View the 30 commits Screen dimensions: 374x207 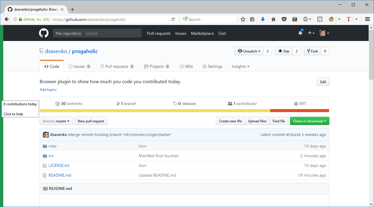pyautogui.click(x=69, y=104)
